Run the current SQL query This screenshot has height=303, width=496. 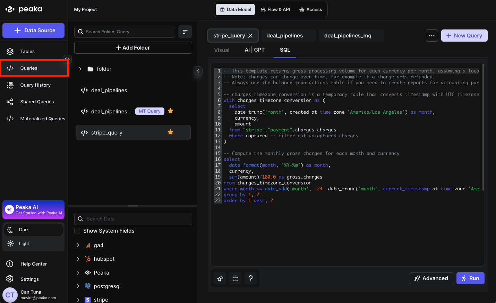coord(470,278)
